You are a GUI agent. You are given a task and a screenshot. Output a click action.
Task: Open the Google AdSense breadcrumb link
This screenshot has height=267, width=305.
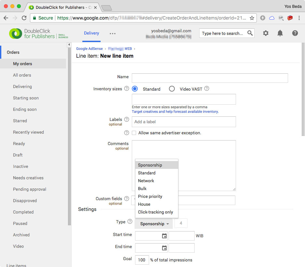pyautogui.click(x=90, y=49)
